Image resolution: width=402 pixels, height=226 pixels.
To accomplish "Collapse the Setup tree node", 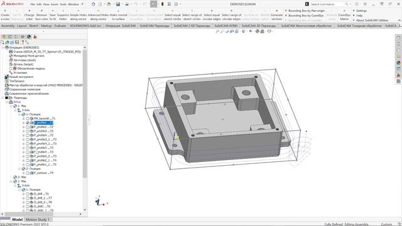I will pyautogui.click(x=7, y=102).
